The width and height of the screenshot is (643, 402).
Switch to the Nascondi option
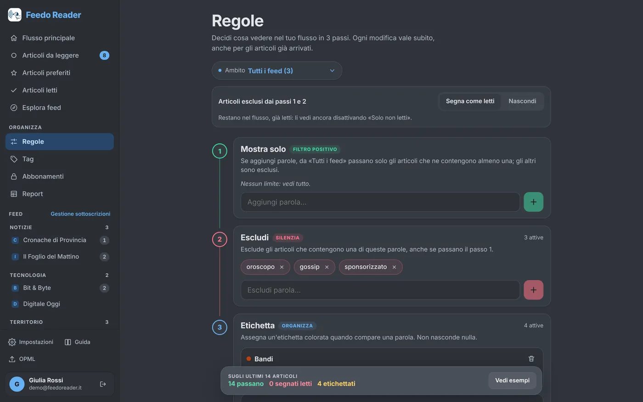[x=522, y=101]
